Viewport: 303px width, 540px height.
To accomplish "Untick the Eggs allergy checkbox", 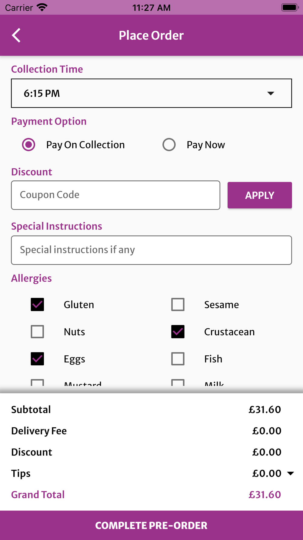I will point(37,359).
